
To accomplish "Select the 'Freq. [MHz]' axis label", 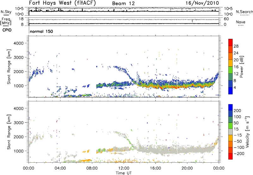I will [6, 21].
